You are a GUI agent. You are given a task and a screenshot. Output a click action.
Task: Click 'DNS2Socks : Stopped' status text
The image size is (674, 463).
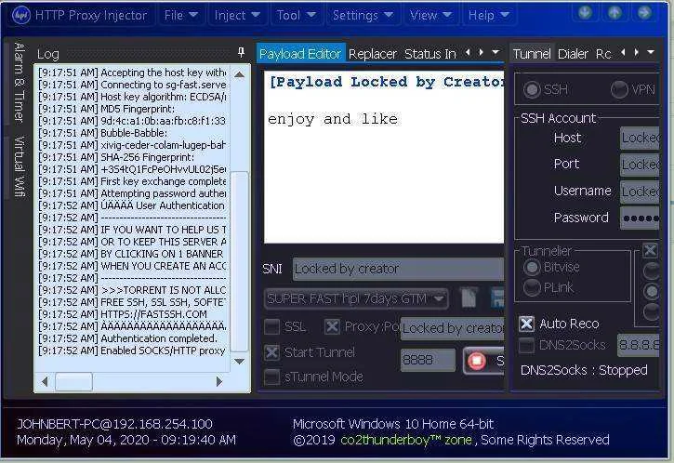(x=584, y=370)
